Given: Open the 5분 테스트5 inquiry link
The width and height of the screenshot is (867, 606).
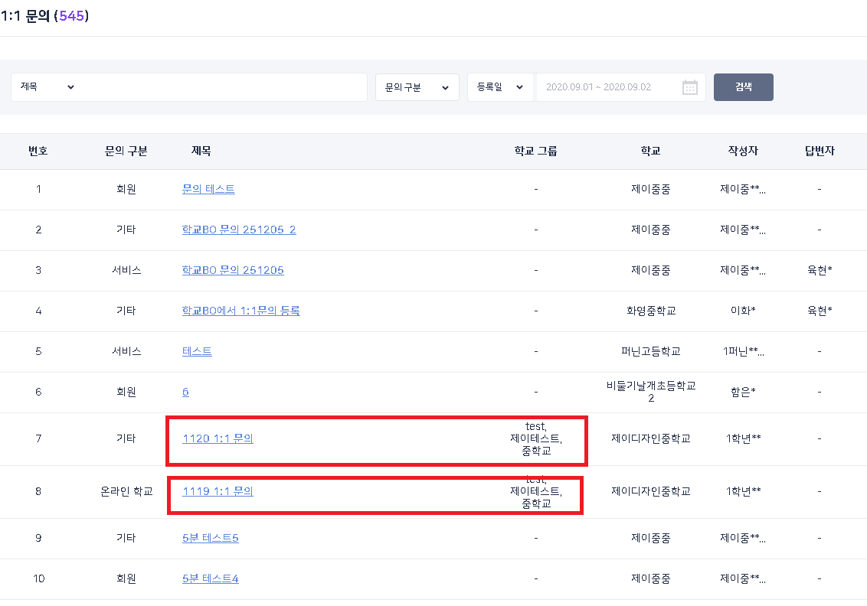Looking at the screenshot, I should tap(210, 538).
